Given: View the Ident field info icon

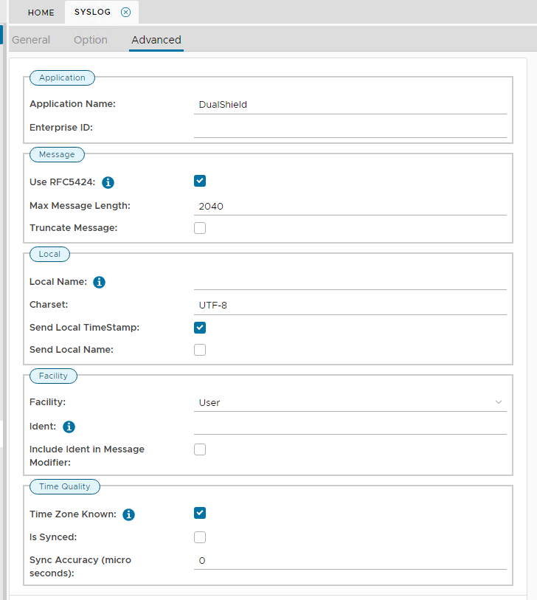Looking at the screenshot, I should pyautogui.click(x=68, y=427).
